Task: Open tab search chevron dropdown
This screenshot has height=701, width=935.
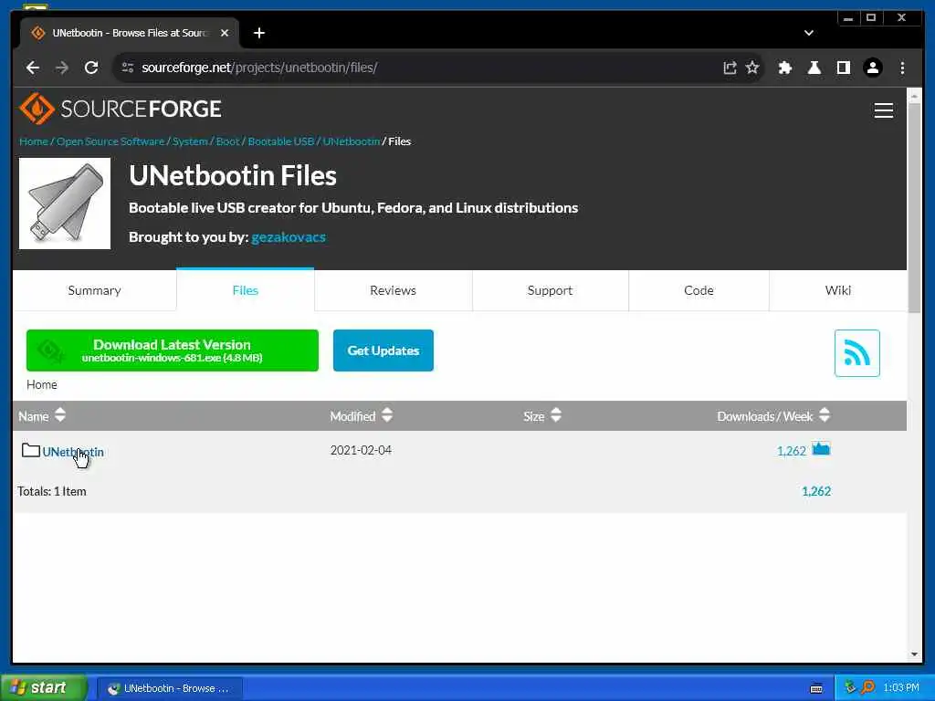Action: (x=809, y=33)
